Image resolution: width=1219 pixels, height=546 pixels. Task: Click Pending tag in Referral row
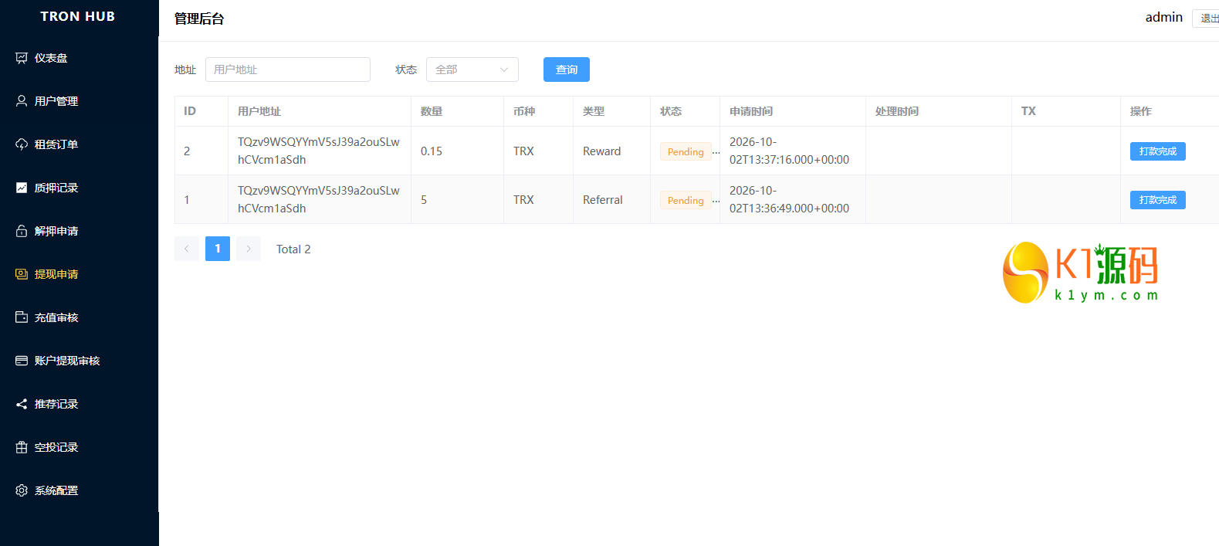(x=686, y=200)
